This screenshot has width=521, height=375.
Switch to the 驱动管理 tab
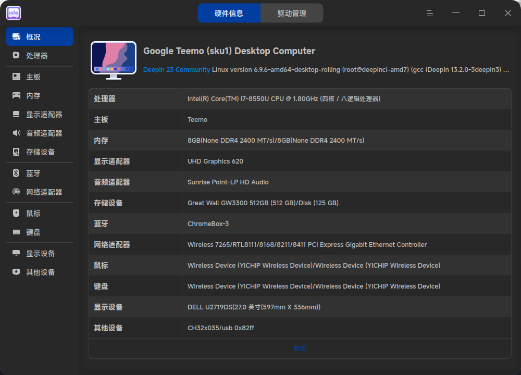coord(292,14)
